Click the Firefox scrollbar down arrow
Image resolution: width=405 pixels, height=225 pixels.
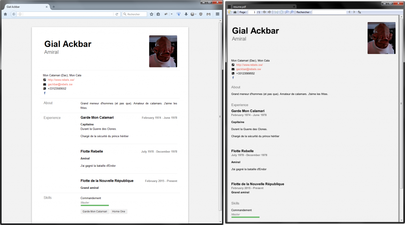coord(220,221)
